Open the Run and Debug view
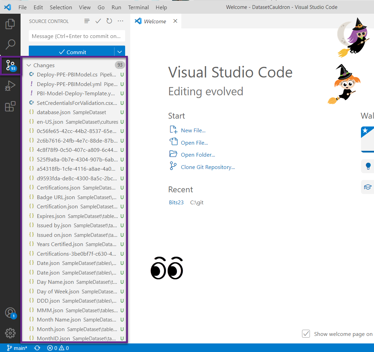 pos(10,86)
